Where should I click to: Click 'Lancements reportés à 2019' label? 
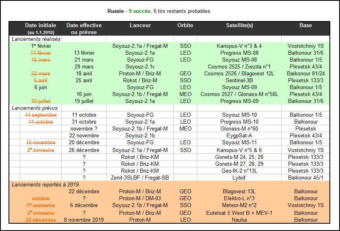45,184
